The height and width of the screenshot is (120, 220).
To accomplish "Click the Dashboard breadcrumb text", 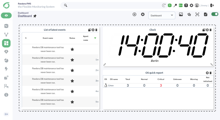I will click(23, 13).
